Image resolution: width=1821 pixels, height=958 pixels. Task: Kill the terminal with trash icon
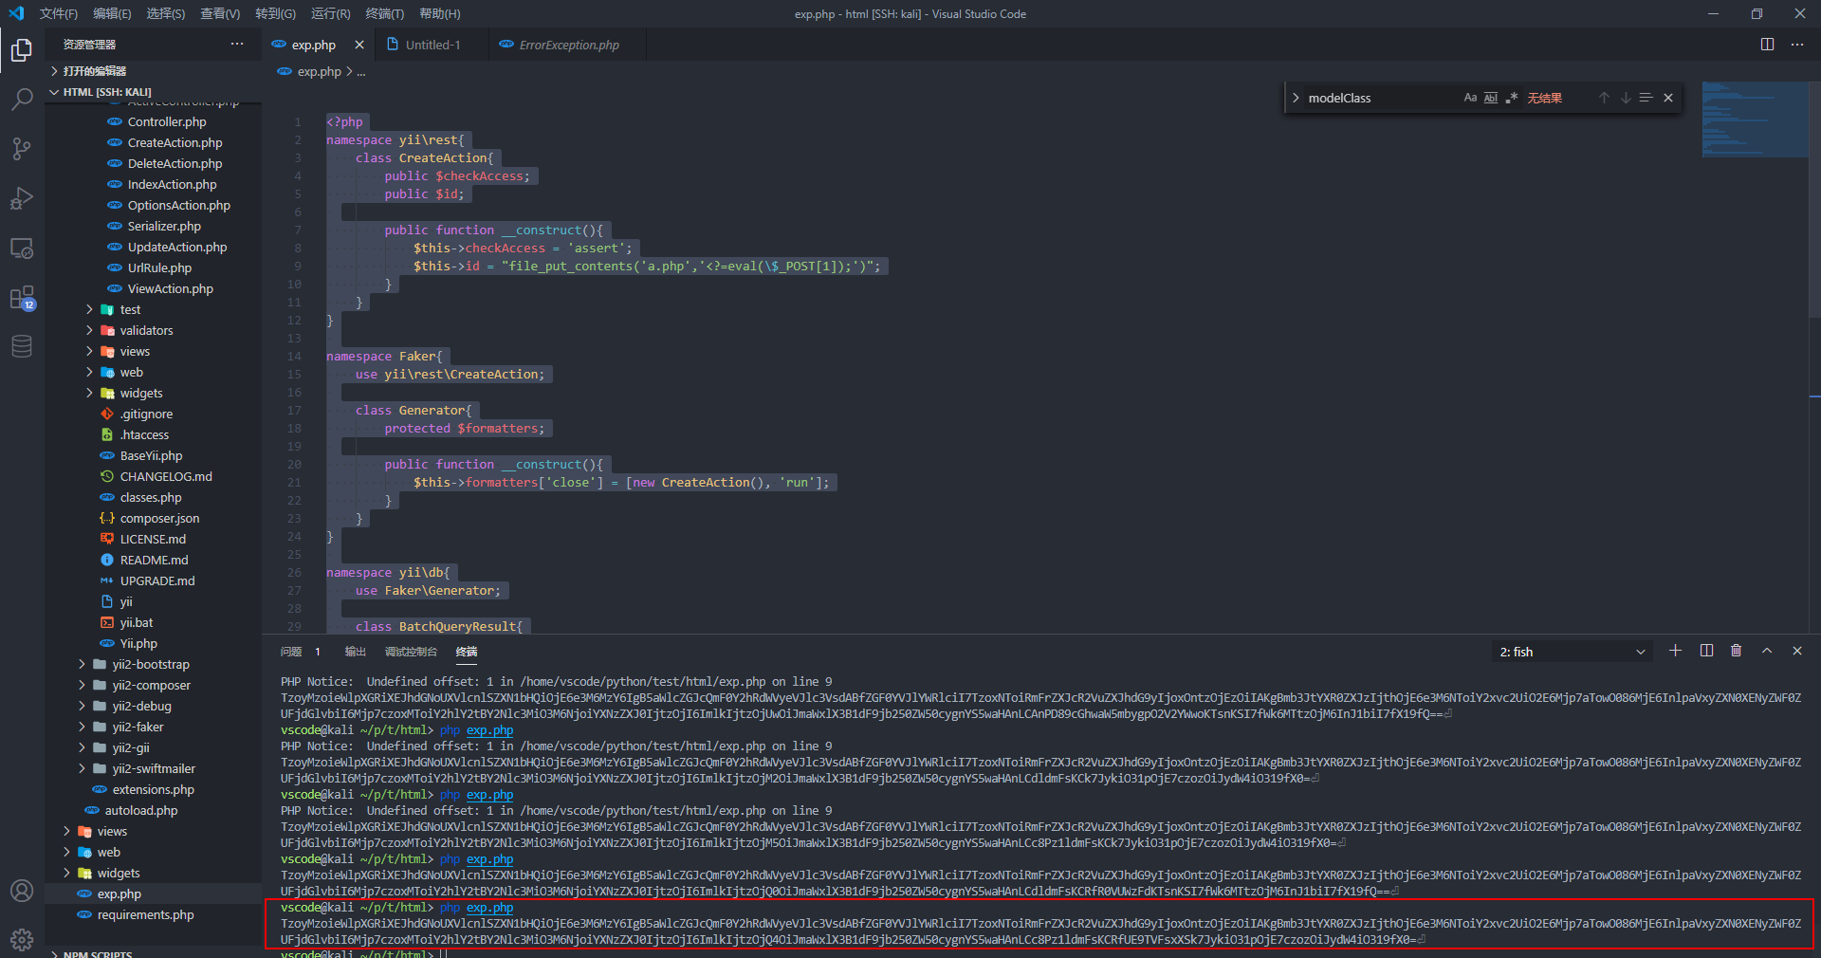click(1736, 651)
